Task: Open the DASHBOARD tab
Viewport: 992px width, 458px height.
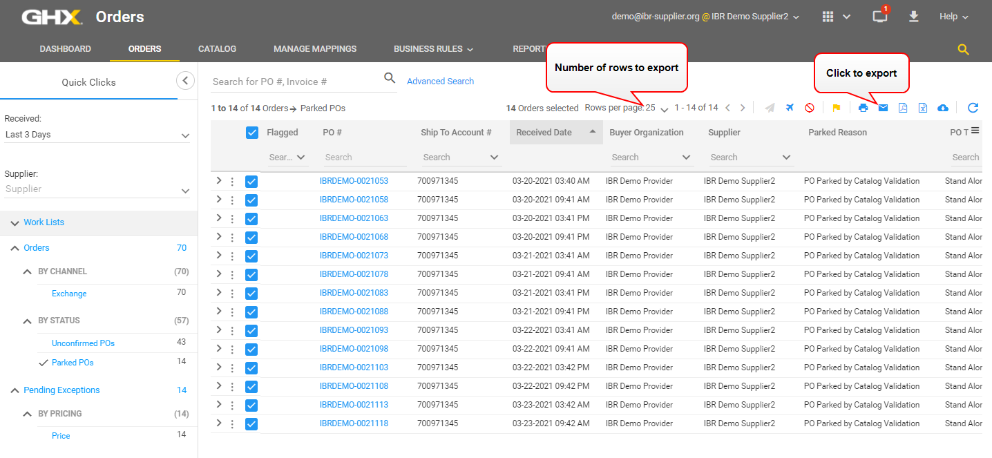Action: coord(66,49)
